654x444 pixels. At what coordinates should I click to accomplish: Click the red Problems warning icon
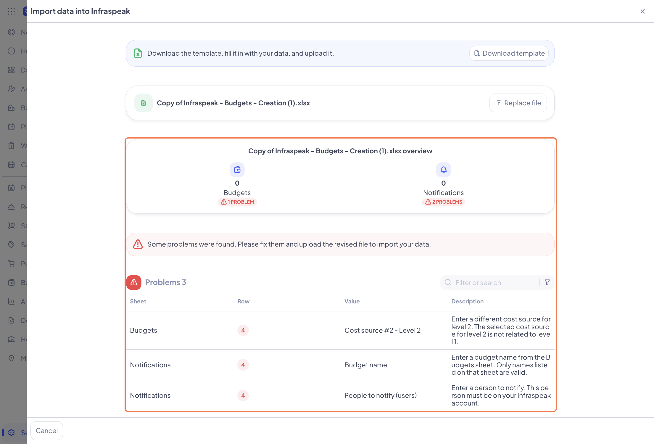tap(134, 282)
